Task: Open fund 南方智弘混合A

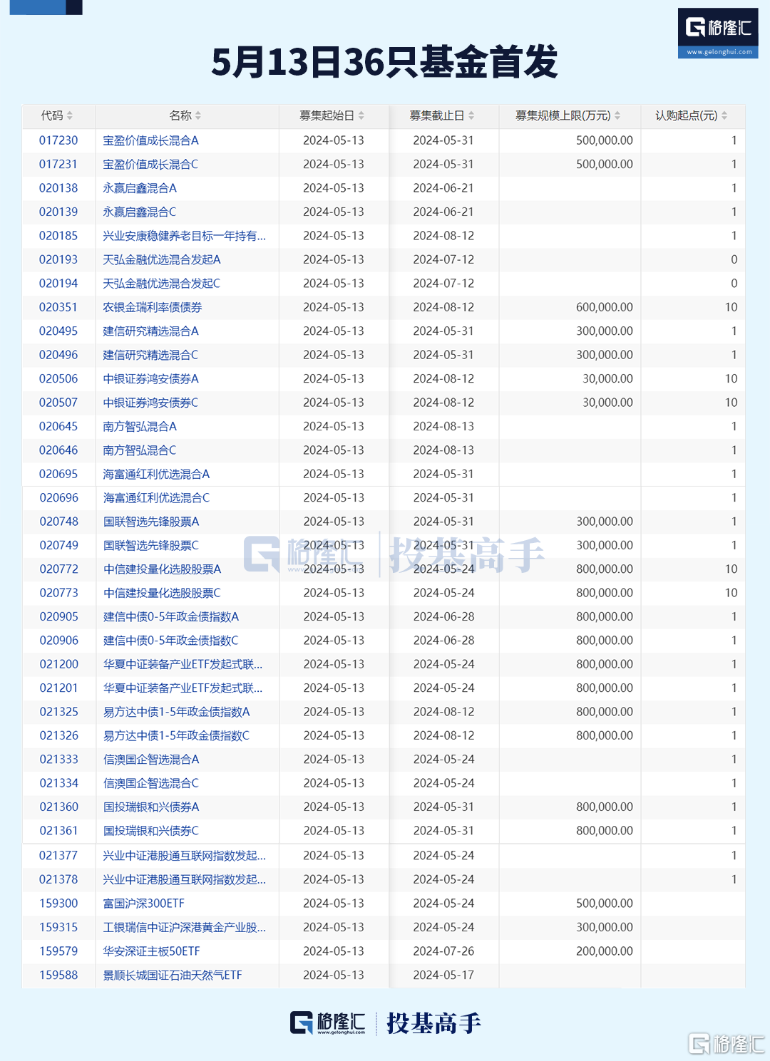Action: (x=140, y=426)
